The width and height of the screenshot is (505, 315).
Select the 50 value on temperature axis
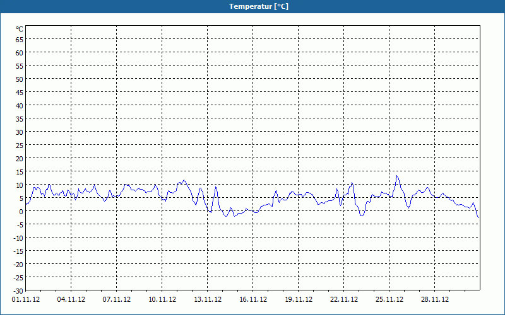coord(20,79)
